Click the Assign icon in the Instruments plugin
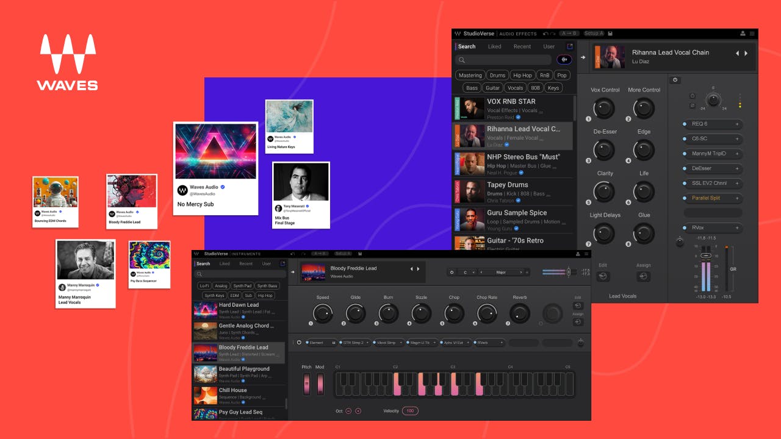The height and width of the screenshot is (439, 781). [x=578, y=322]
